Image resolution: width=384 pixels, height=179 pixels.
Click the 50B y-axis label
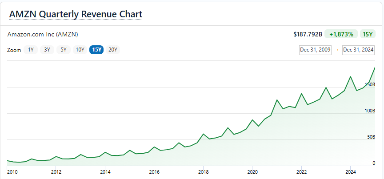pyautogui.click(x=371, y=137)
